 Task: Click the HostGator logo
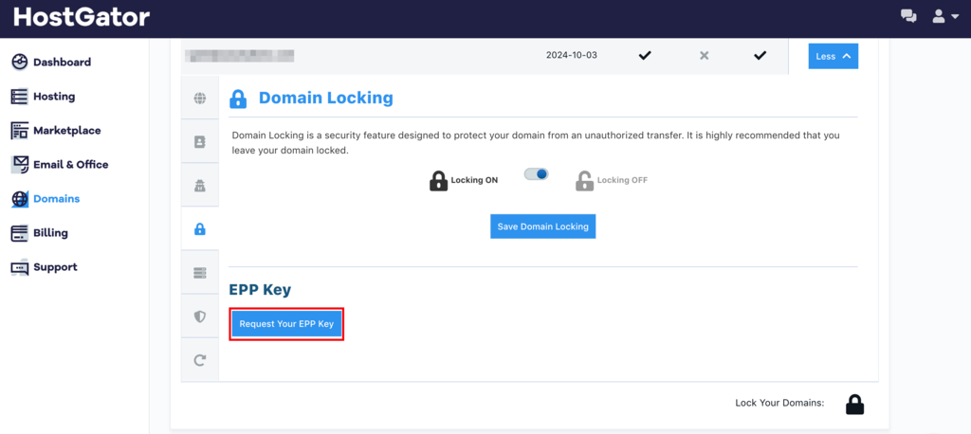(82, 17)
